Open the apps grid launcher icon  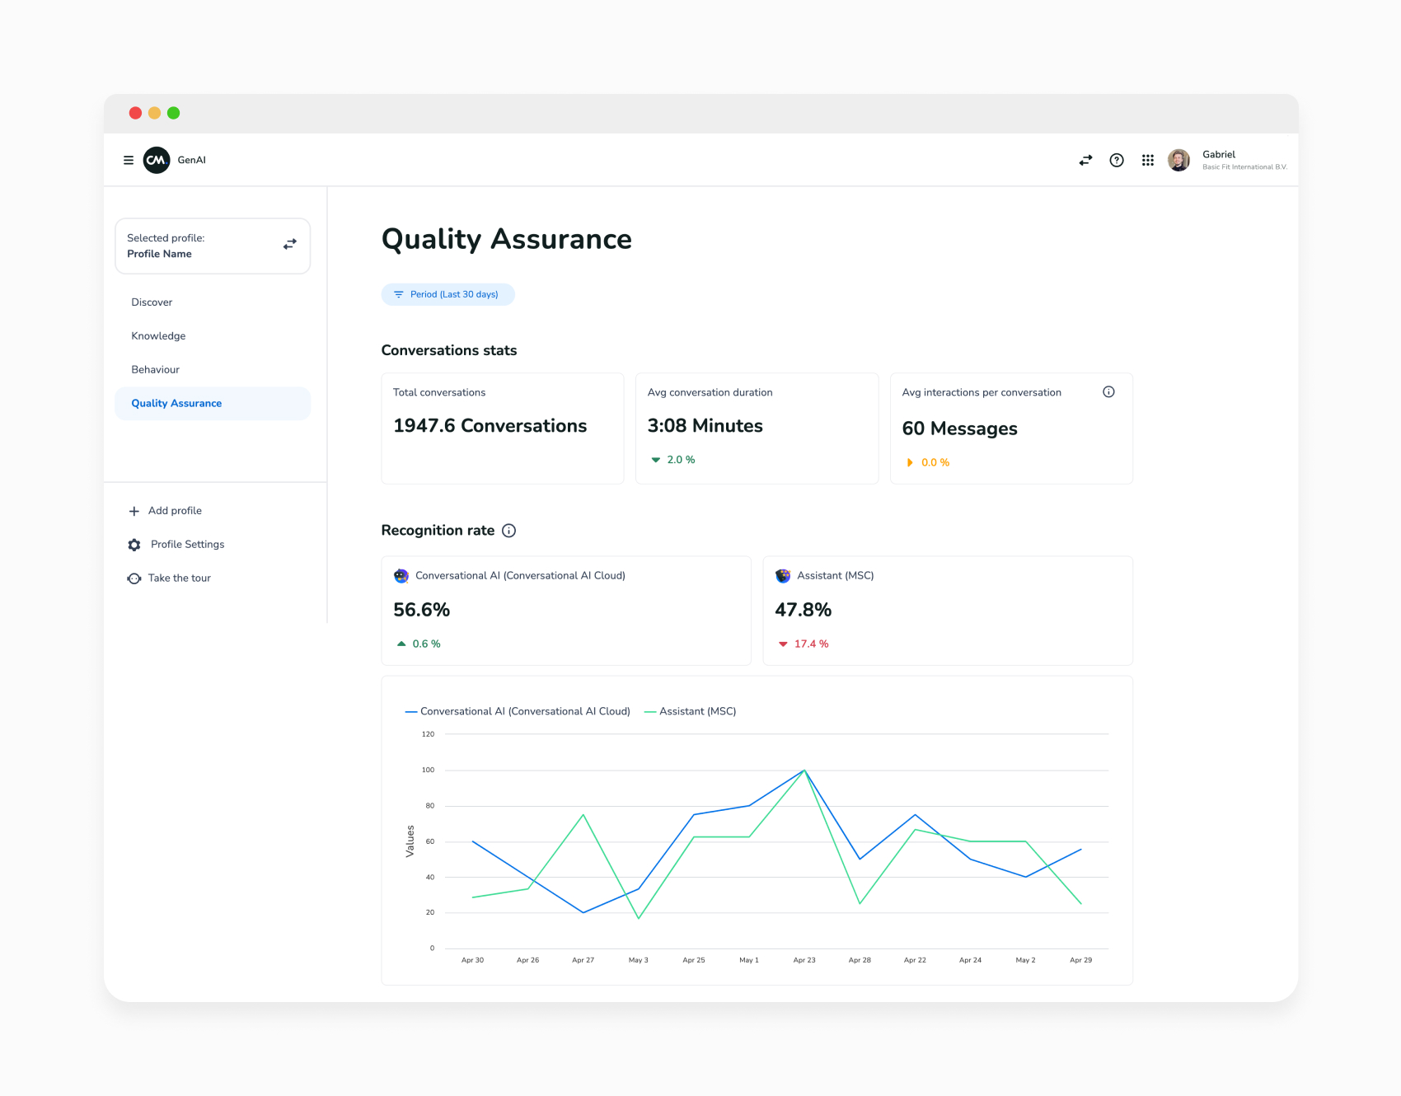(1148, 160)
